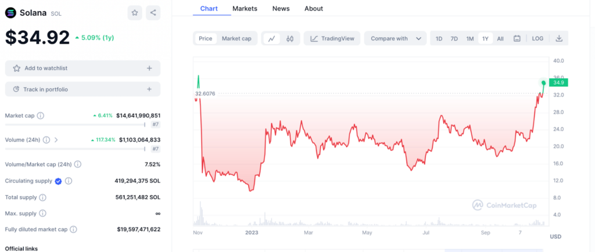
Task: Open the calendar date range picker
Action: (x=517, y=39)
